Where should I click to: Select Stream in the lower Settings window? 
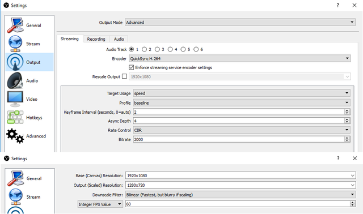29,197
